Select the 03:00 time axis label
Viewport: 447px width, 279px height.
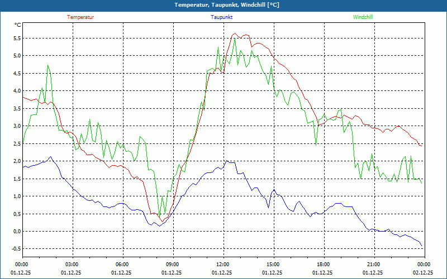(72, 264)
